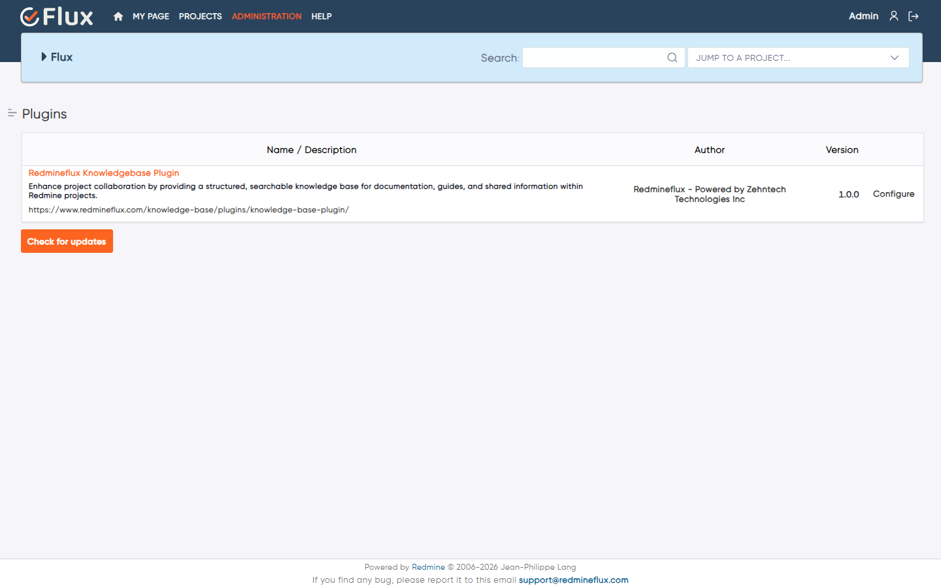The height and width of the screenshot is (588, 941).
Task: Click the Admin username link
Action: (863, 16)
